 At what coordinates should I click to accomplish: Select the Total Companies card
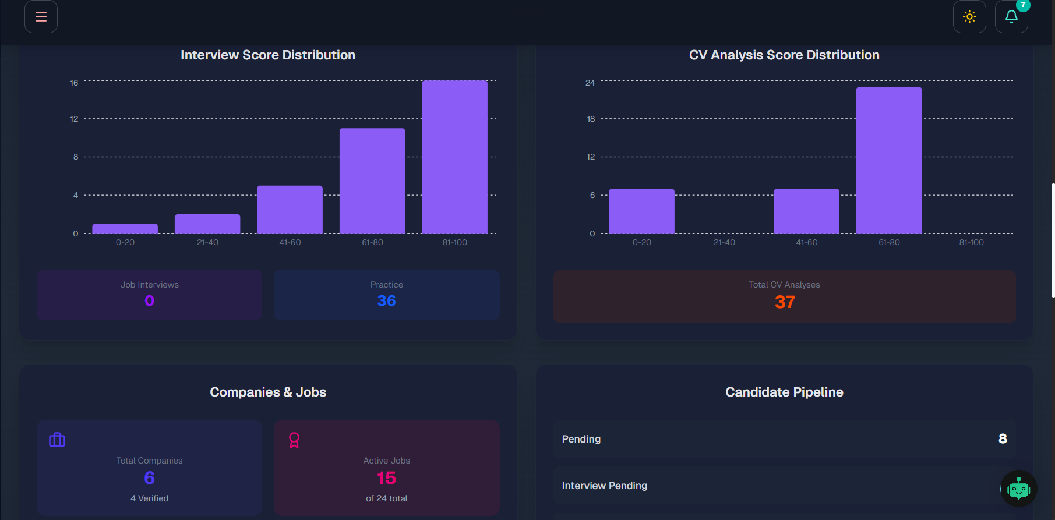[150, 468]
